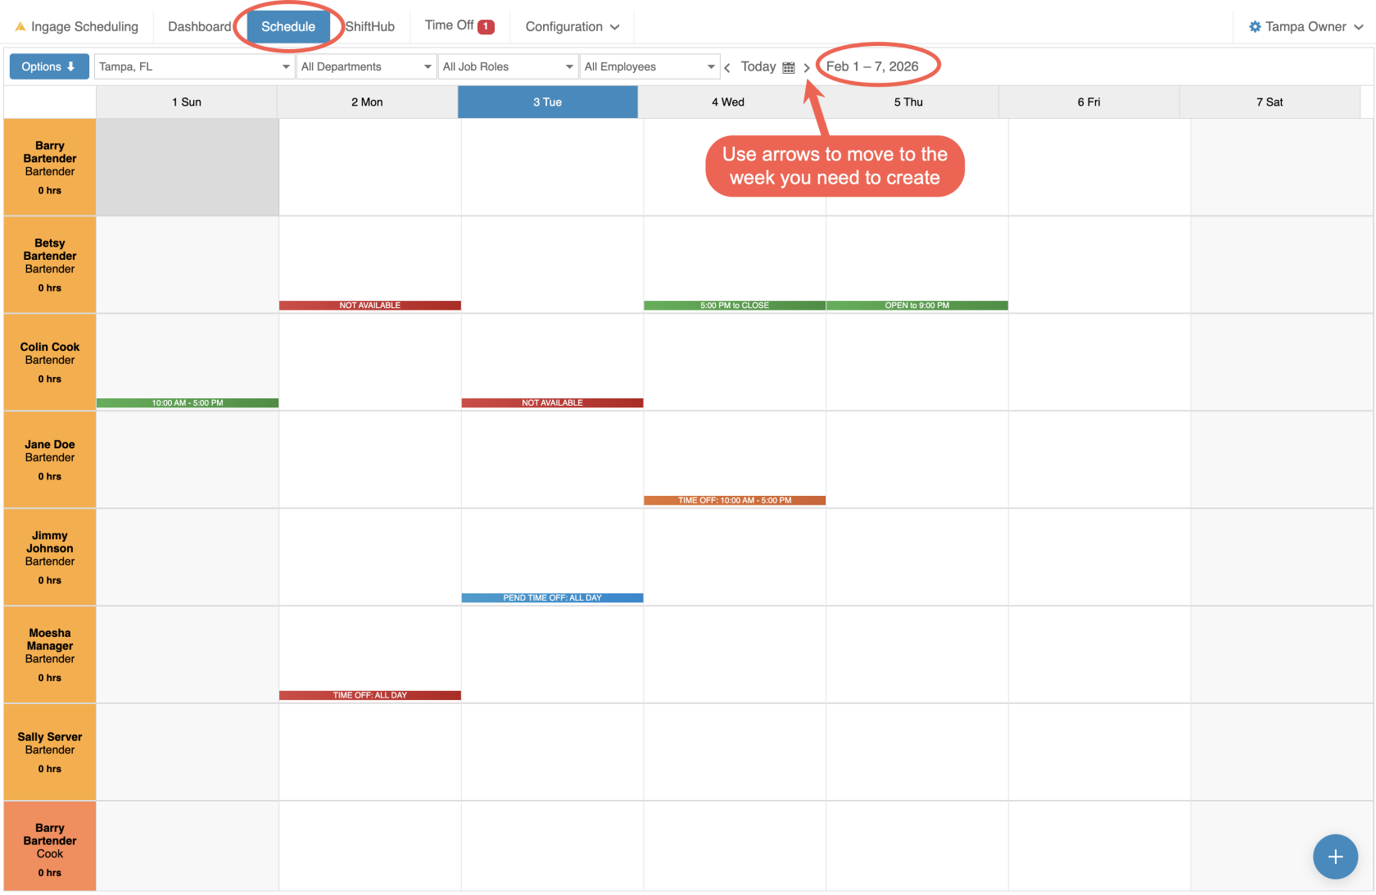
Task: Jump to Today in the schedule
Action: 758,66
